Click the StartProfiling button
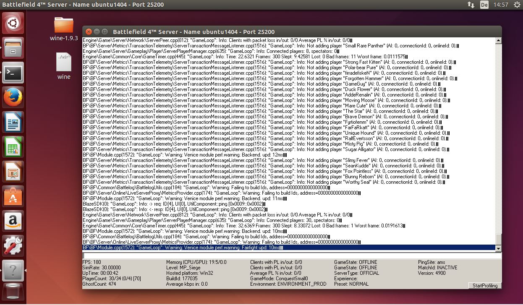This screenshot has width=523, height=305. click(485, 286)
